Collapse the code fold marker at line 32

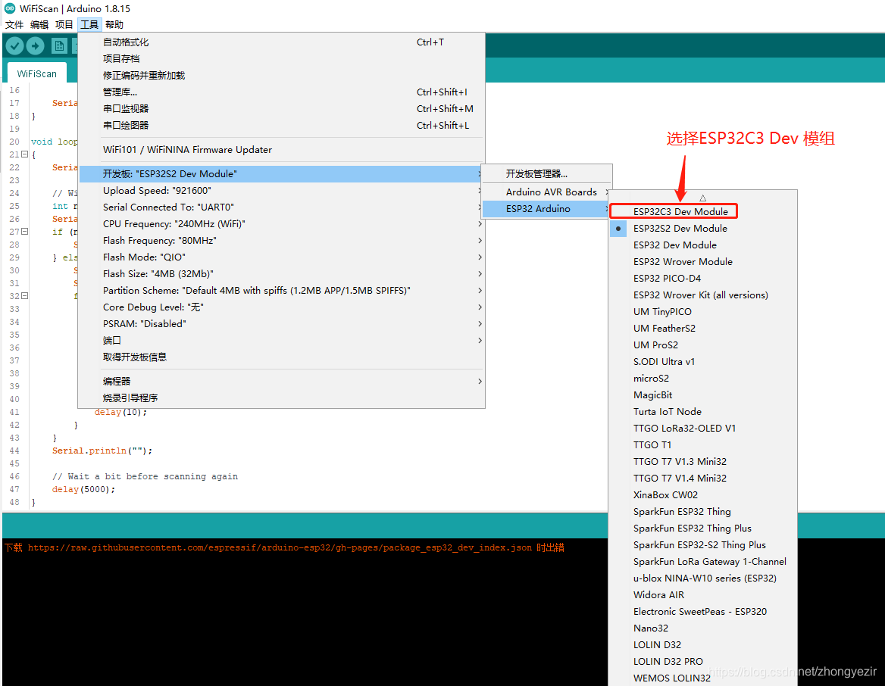pyautogui.click(x=25, y=295)
